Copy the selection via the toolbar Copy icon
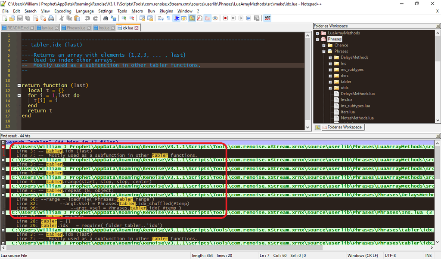The height and width of the screenshot is (259, 441). pyautogui.click(x=69, y=18)
